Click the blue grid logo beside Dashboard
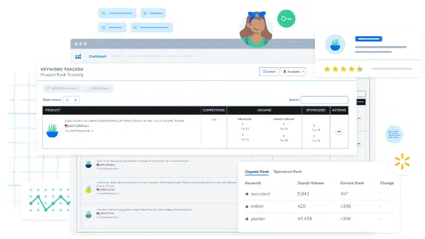The width and height of the screenshot is (425, 239). click(78, 56)
